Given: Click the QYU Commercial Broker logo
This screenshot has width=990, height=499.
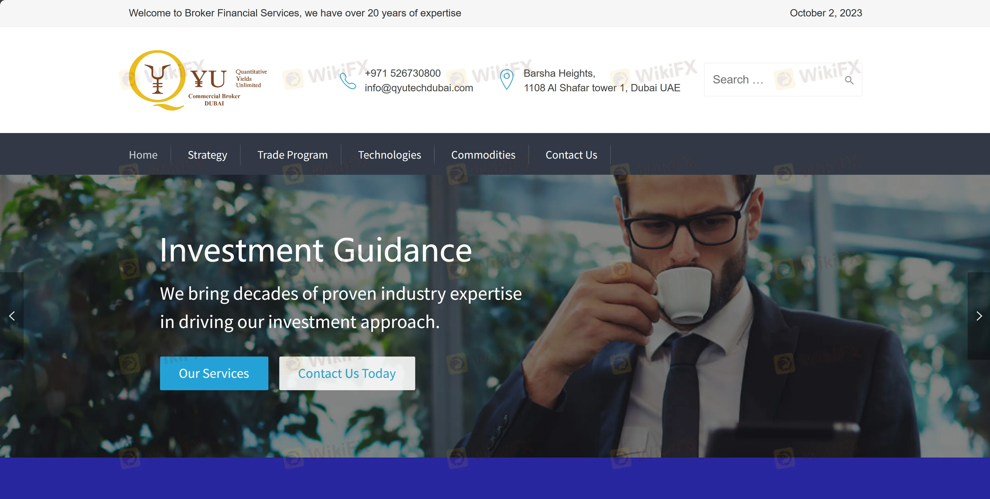Looking at the screenshot, I should tap(198, 80).
